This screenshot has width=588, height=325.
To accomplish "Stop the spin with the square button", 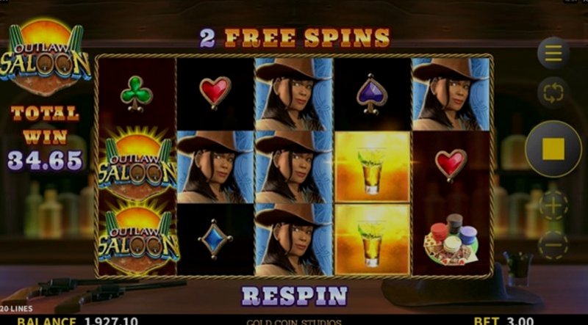I will (553, 149).
